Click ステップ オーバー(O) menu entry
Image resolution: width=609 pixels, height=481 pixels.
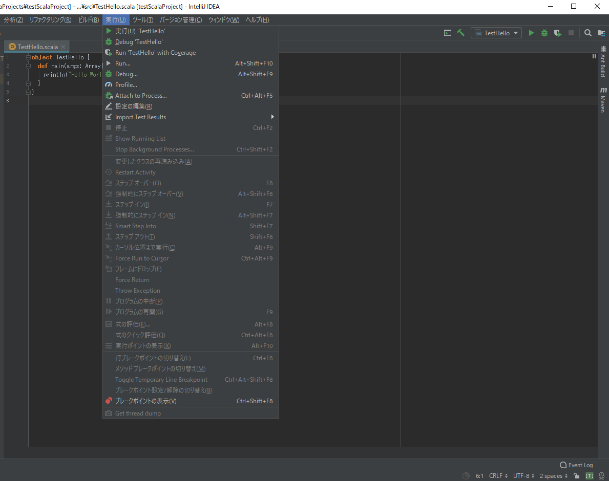(x=191, y=183)
